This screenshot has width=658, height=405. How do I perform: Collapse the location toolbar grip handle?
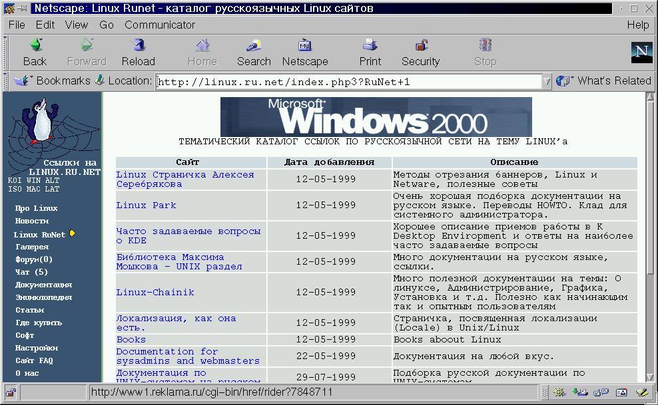(5, 81)
